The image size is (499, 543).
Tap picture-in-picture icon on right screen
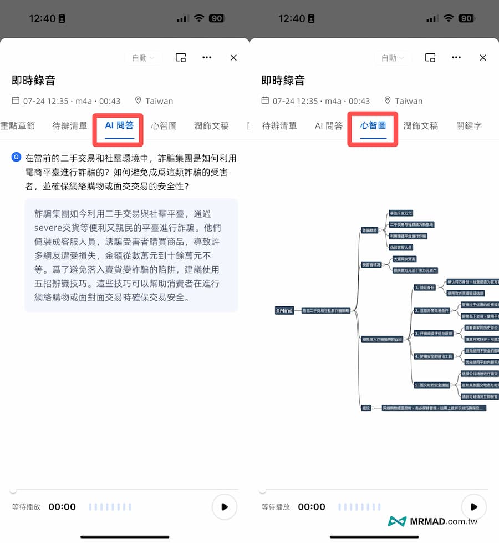point(430,58)
